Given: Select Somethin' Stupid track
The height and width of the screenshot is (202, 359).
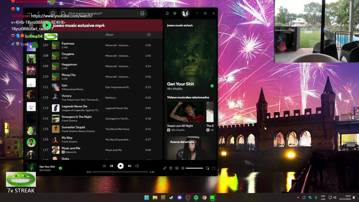Looking at the screenshot, I should [x=101, y=129].
